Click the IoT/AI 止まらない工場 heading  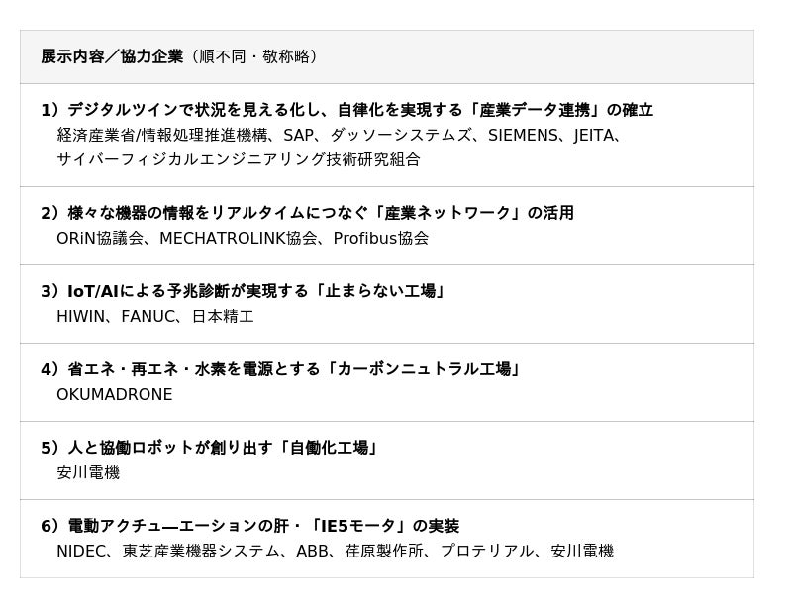tap(244, 291)
